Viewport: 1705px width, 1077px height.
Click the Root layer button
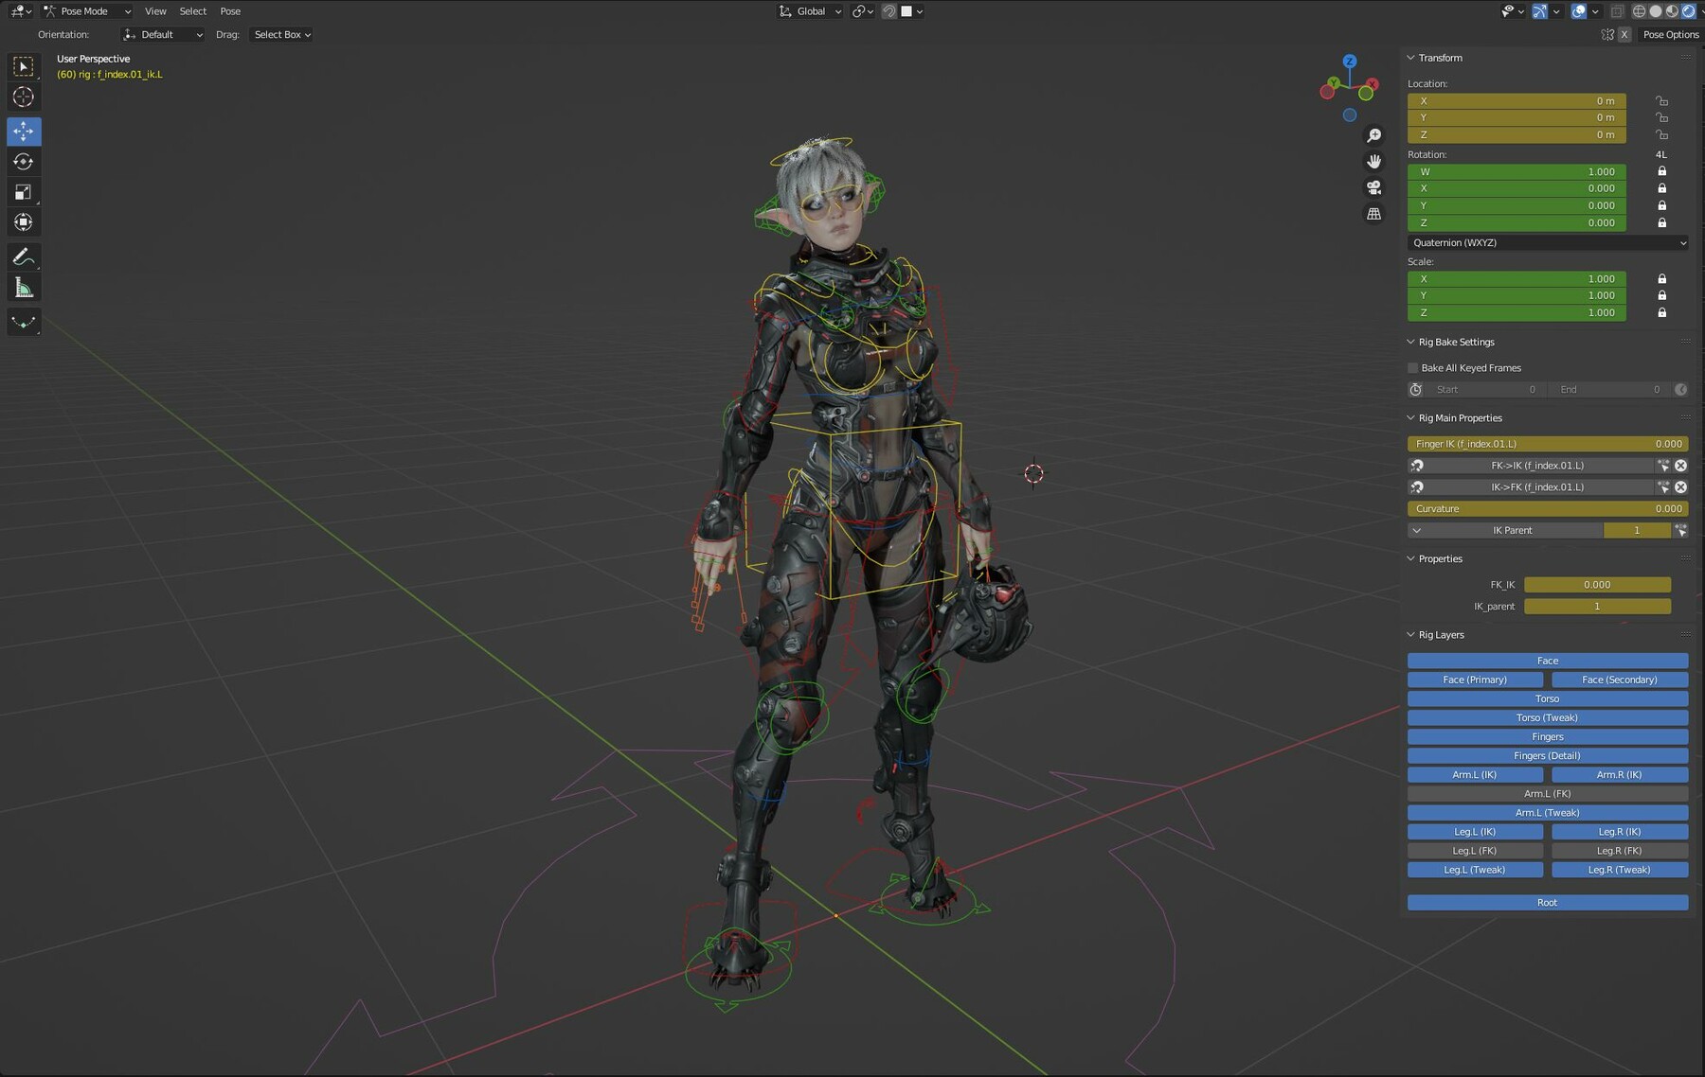pos(1547,902)
